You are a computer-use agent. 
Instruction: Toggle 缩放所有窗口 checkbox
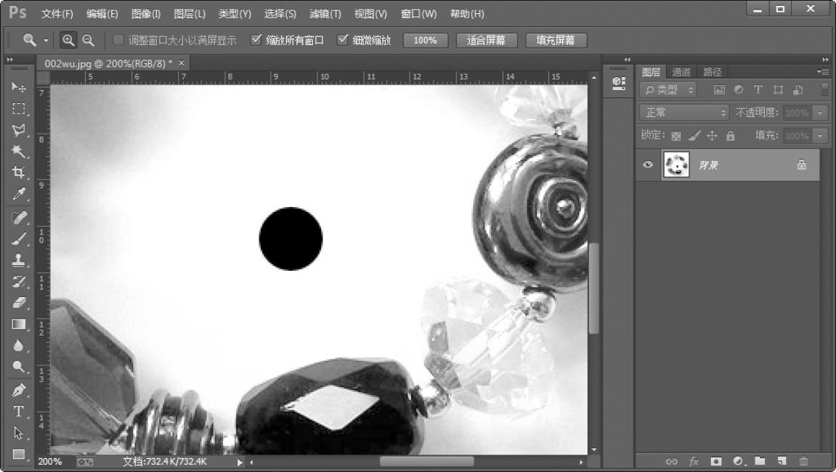pos(256,41)
